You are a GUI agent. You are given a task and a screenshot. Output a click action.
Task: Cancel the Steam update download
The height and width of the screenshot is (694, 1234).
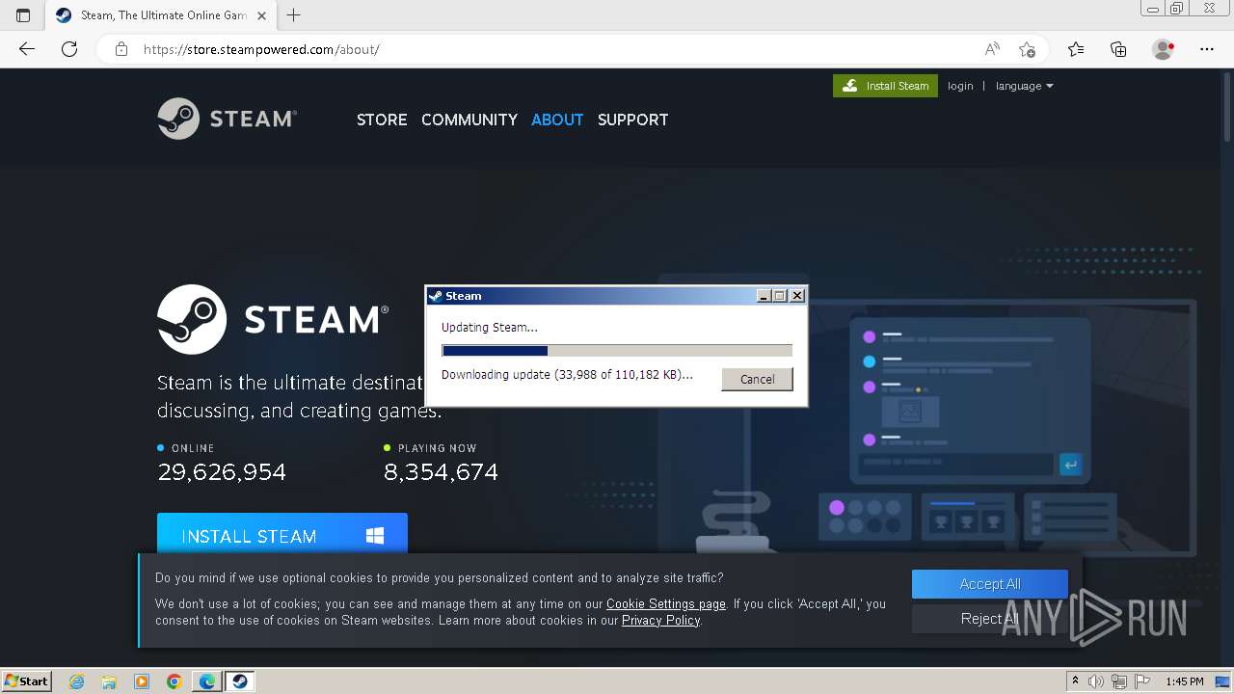757,379
